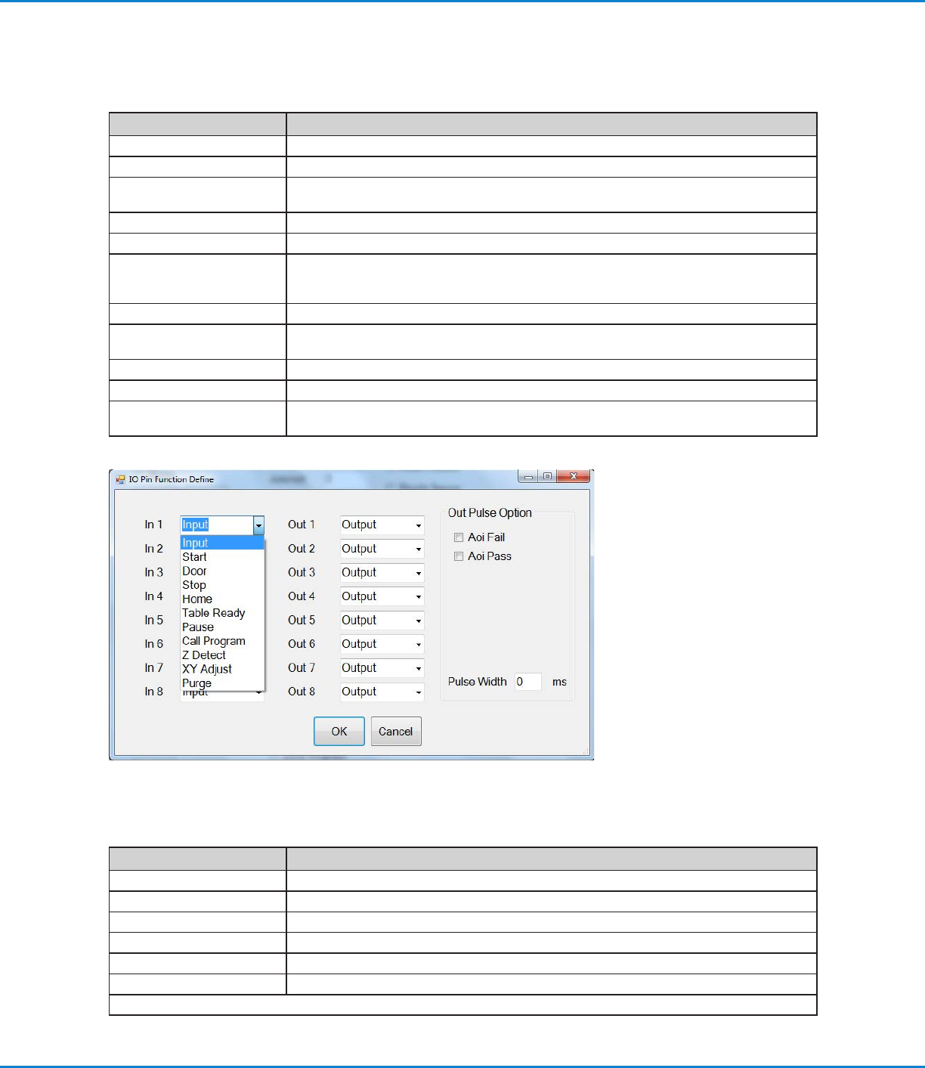Focus the Pulse Width input field
Screen dimensions: 925x1068
point(528,682)
